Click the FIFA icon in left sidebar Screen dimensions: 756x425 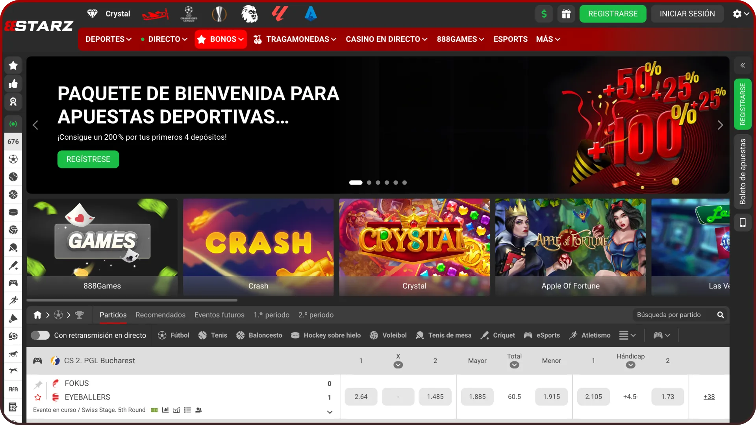13,389
